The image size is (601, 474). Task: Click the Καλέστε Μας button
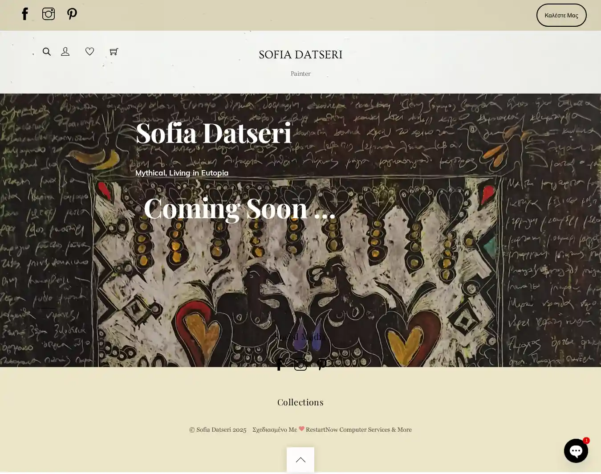pyautogui.click(x=561, y=15)
